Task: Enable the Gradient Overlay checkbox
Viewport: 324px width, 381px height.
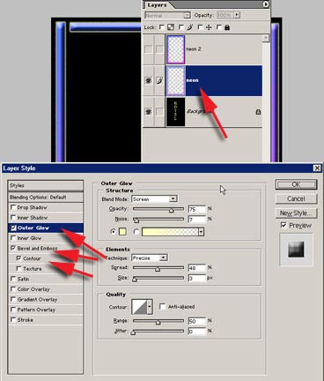Action: point(13,299)
